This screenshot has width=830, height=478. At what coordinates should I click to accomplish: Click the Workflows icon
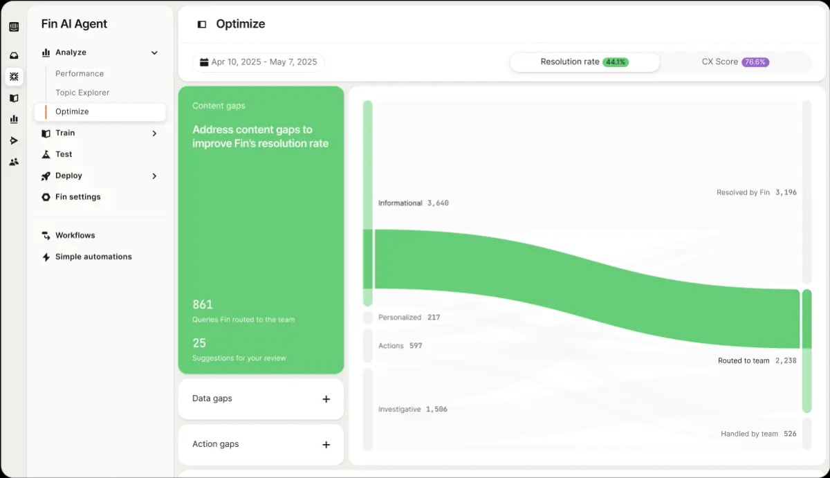pos(46,235)
